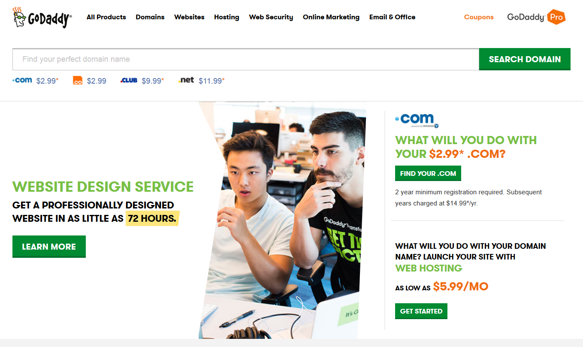Expand the Web Security menu
This screenshot has height=347, width=583.
tap(271, 17)
